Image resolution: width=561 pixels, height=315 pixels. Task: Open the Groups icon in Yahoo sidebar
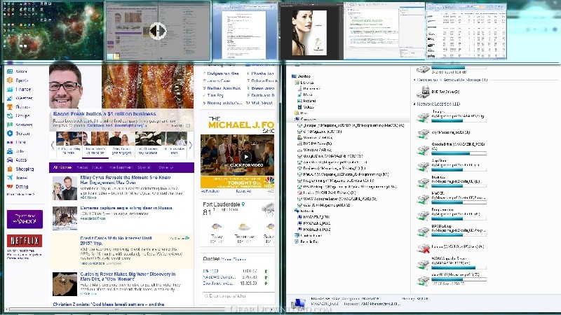[x=10, y=115]
